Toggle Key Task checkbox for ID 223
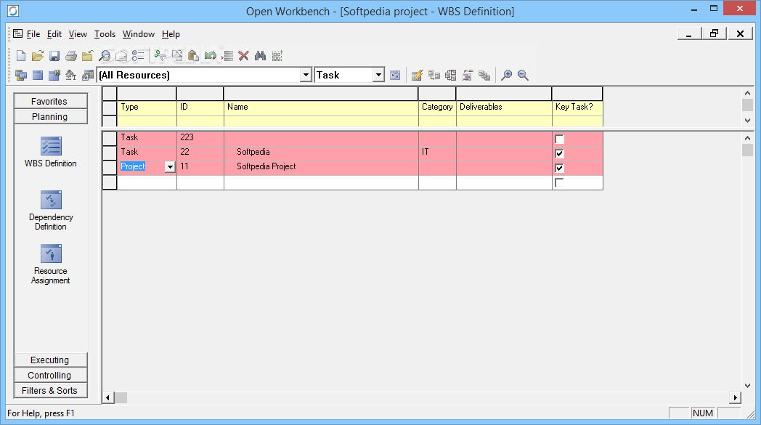 point(560,139)
